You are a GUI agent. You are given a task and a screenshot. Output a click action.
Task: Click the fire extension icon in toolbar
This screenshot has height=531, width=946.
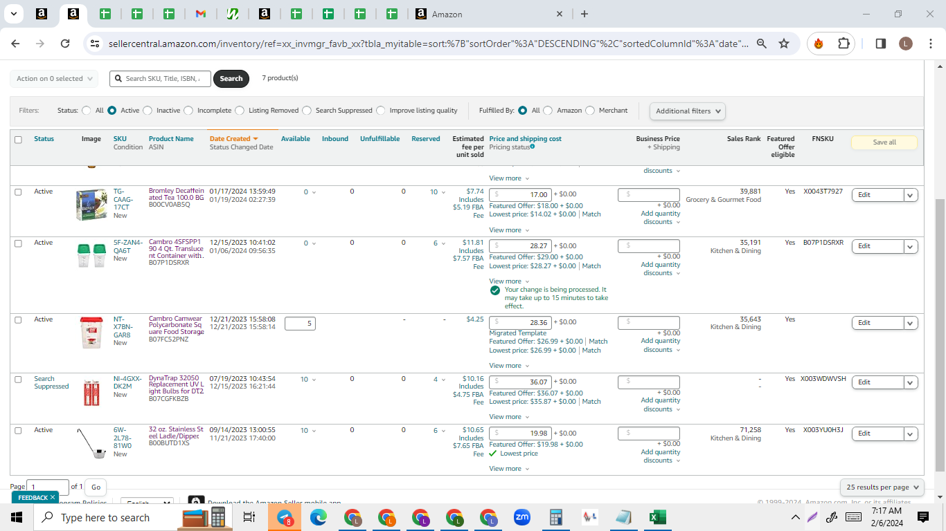819,44
